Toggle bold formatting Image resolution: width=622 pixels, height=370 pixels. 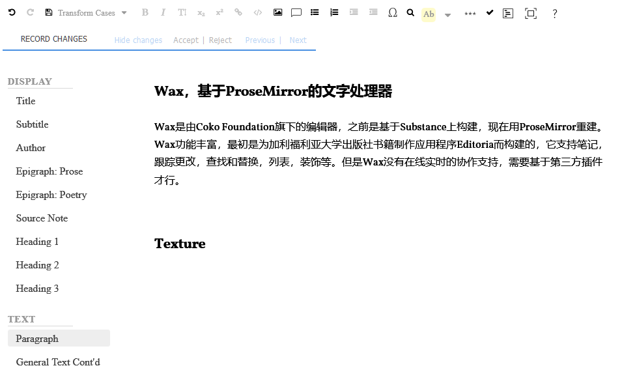click(x=145, y=12)
